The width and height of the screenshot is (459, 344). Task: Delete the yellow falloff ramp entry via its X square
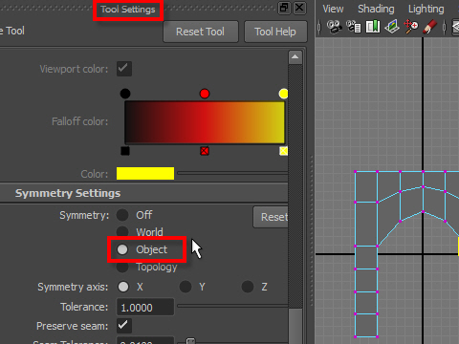[283, 151]
